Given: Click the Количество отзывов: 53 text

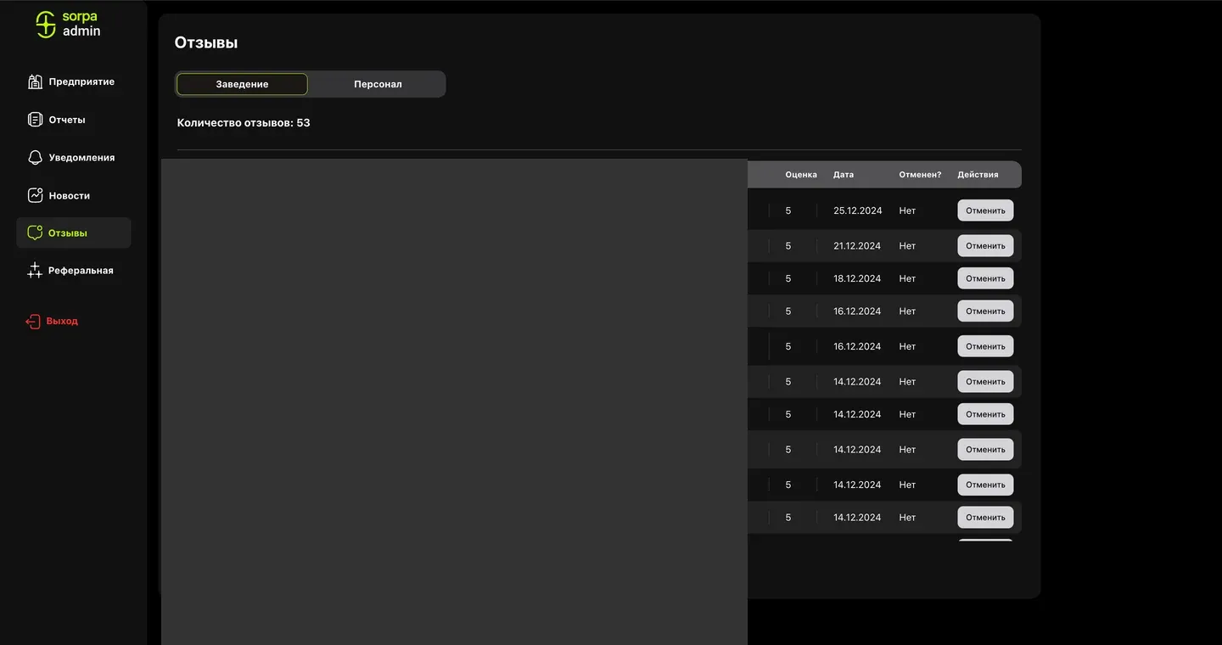Looking at the screenshot, I should click(244, 123).
